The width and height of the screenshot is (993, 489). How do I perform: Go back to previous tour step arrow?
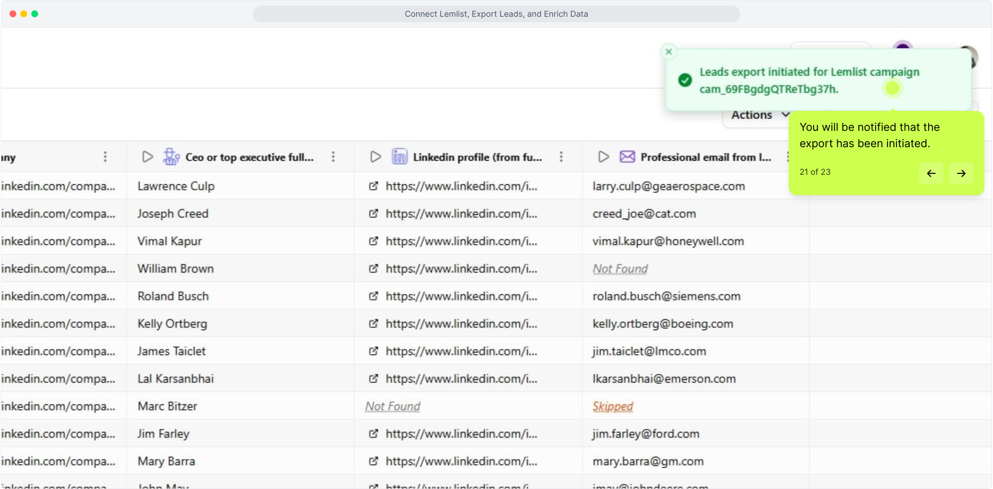click(931, 173)
